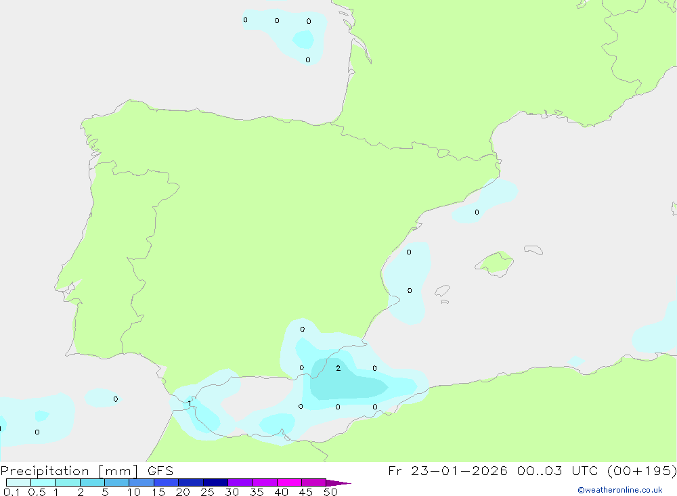Viewport: 677px width, 496px height.
Task: Click the '0.1' legend scale label
Action: (12, 492)
